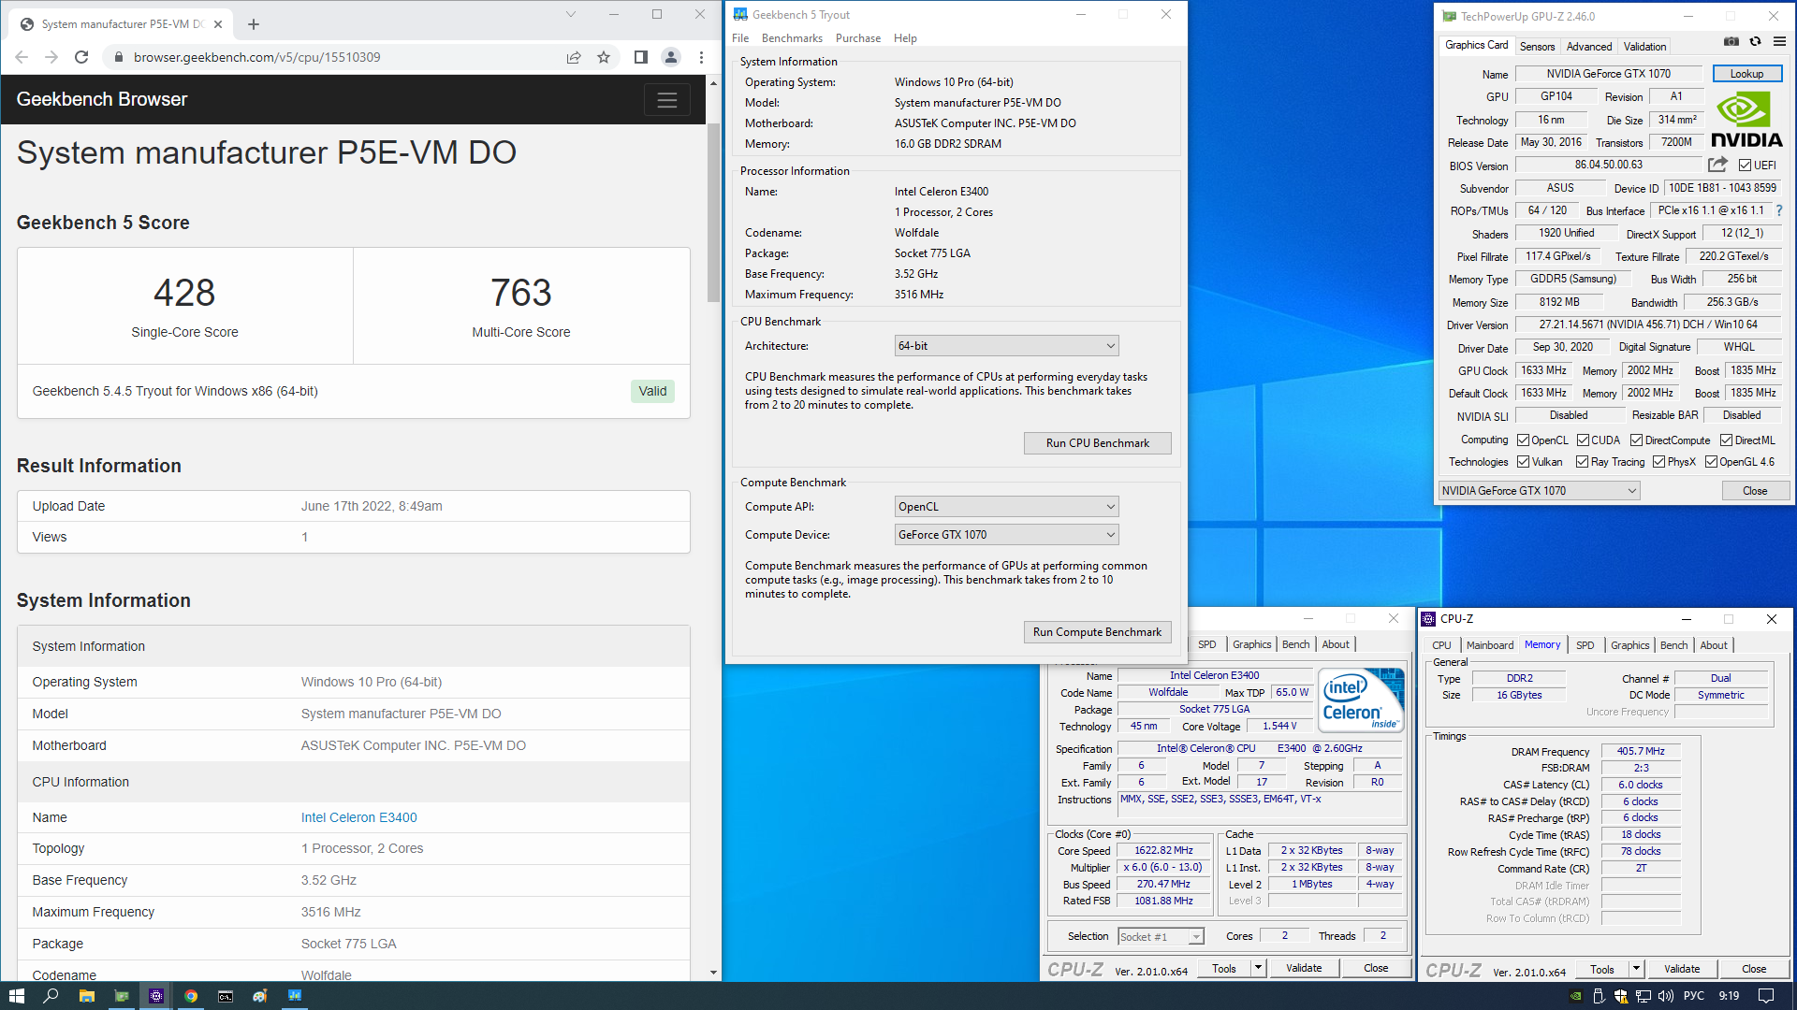Click the Command Prompt taskbar icon
This screenshot has width=1797, height=1010.
(x=226, y=996)
